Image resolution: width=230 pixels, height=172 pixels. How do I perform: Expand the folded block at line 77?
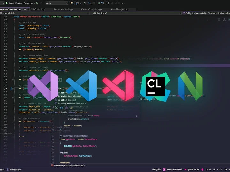coord(13,89)
